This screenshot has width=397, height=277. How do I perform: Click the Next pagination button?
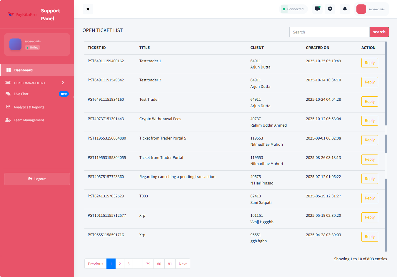(x=183, y=264)
